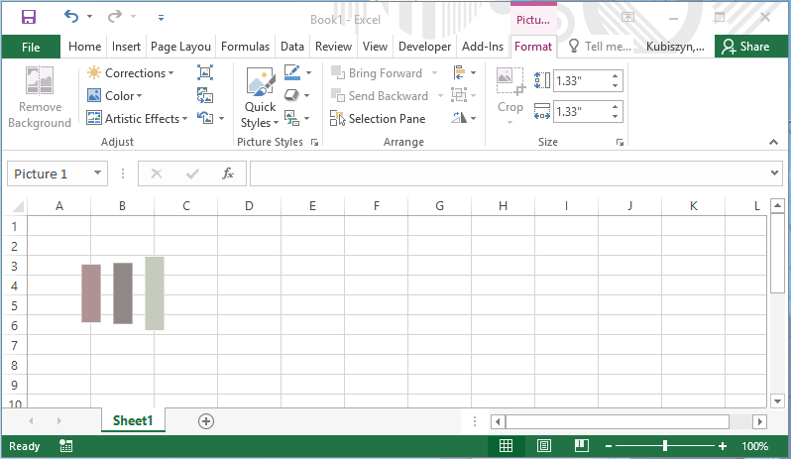Open the File menu tab
Screen dimensions: 791x459
pos(31,47)
